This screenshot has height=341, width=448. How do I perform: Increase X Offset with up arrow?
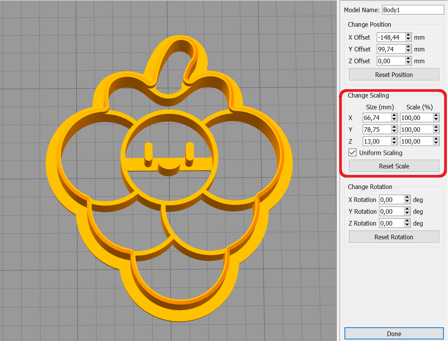click(x=408, y=35)
